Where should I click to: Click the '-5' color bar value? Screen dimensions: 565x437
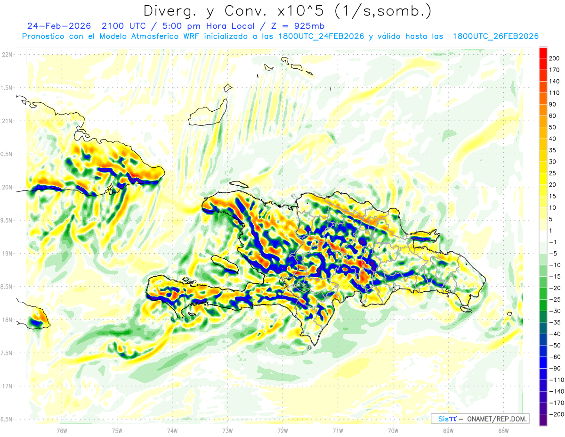click(x=553, y=254)
